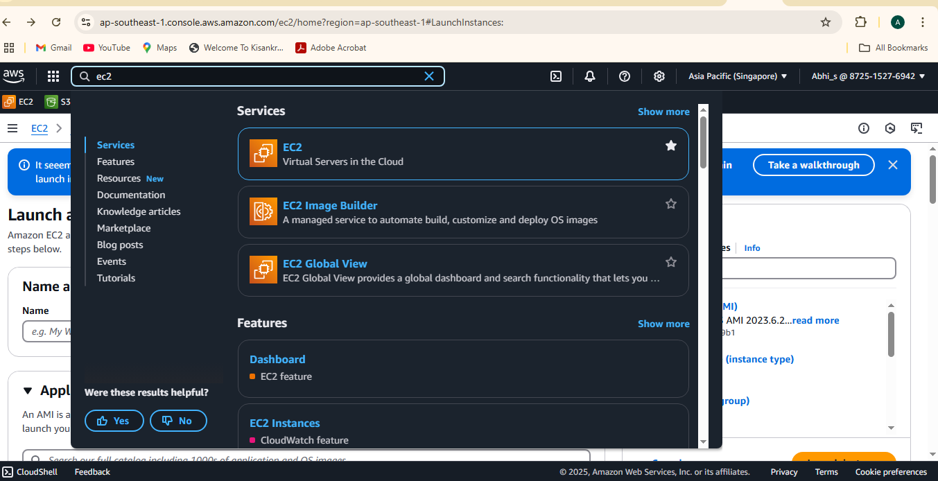Viewport: 938px width, 481px height.
Task: Star the EC2 Image Builder service
Action: (670, 204)
